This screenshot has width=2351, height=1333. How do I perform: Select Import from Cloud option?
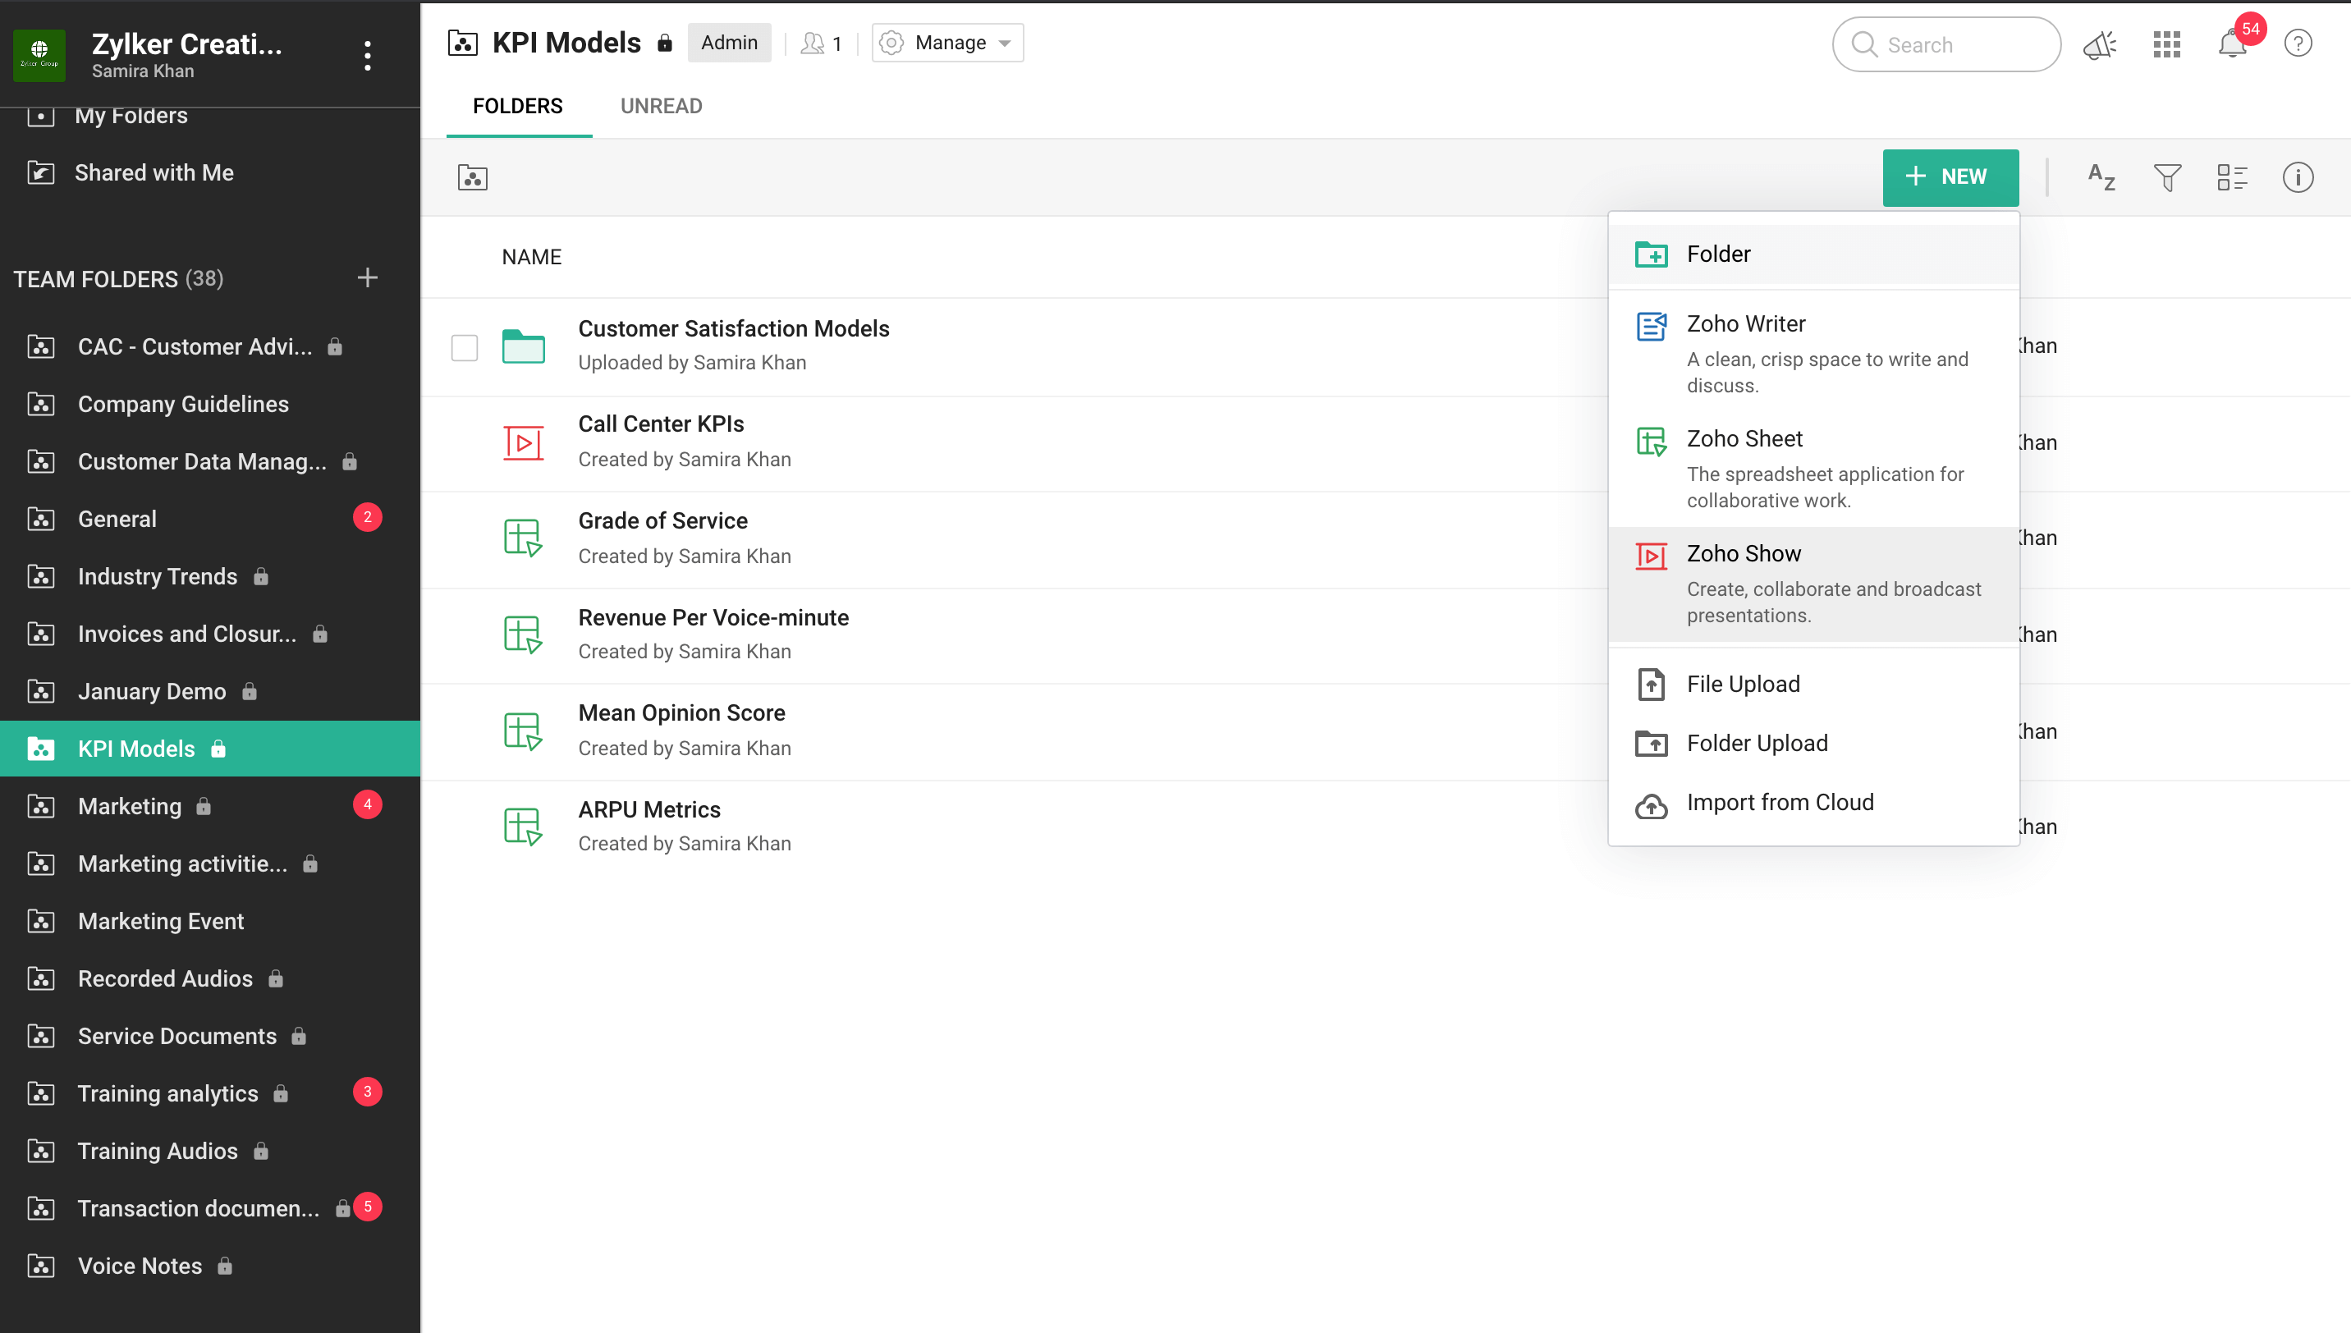pos(1779,803)
